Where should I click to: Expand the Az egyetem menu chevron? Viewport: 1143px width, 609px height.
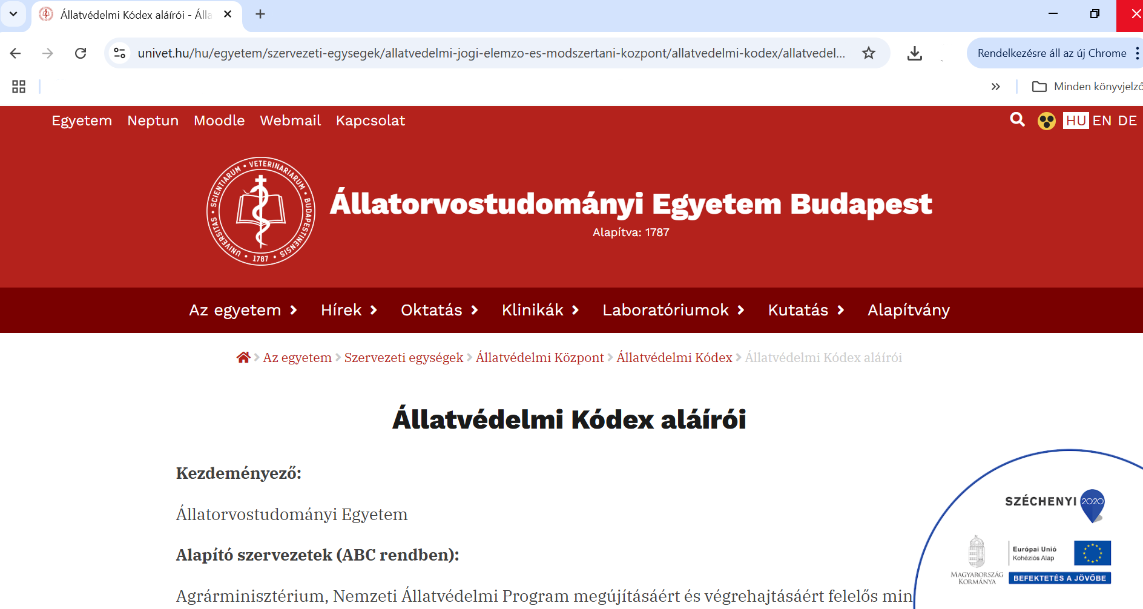click(294, 310)
